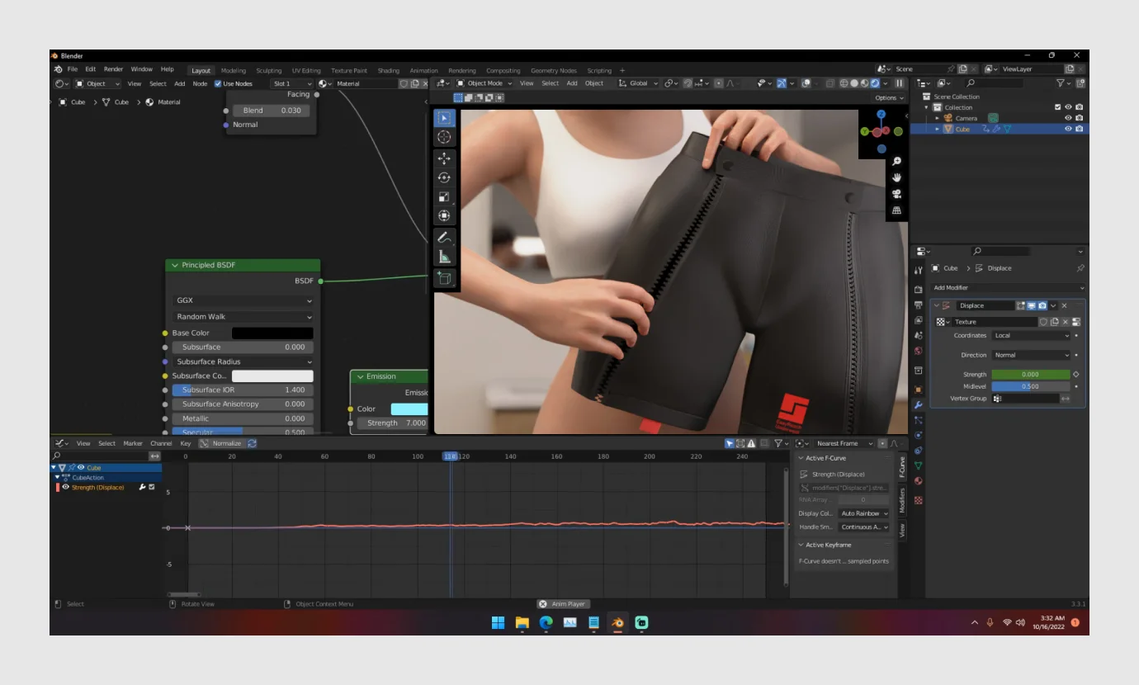1139x685 pixels.
Task: Activate the Transform tool
Action: (x=444, y=216)
